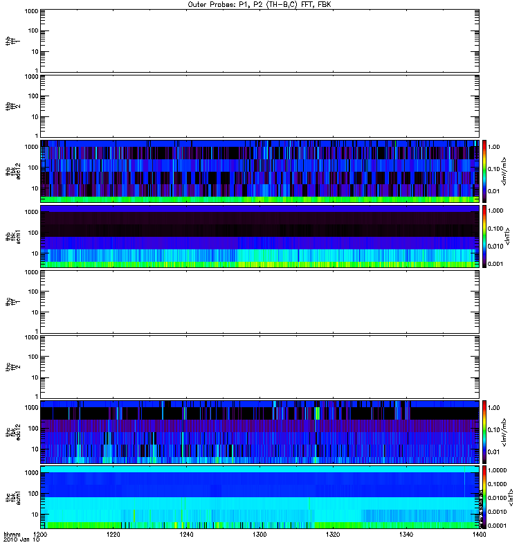
Task: Click the '0.0001' value on thc scm1 color bar
Action: point(497,526)
